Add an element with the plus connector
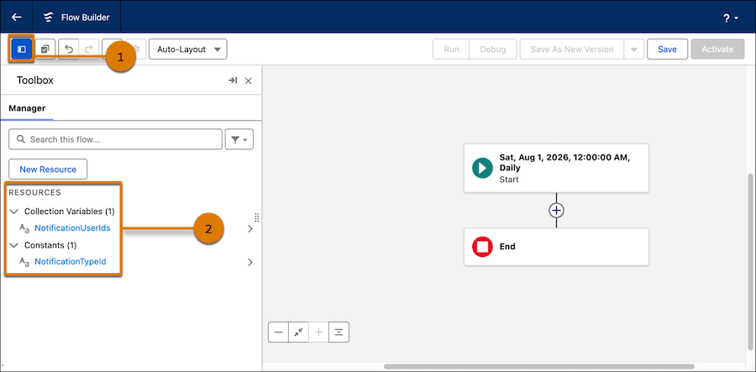The image size is (756, 372). point(556,211)
